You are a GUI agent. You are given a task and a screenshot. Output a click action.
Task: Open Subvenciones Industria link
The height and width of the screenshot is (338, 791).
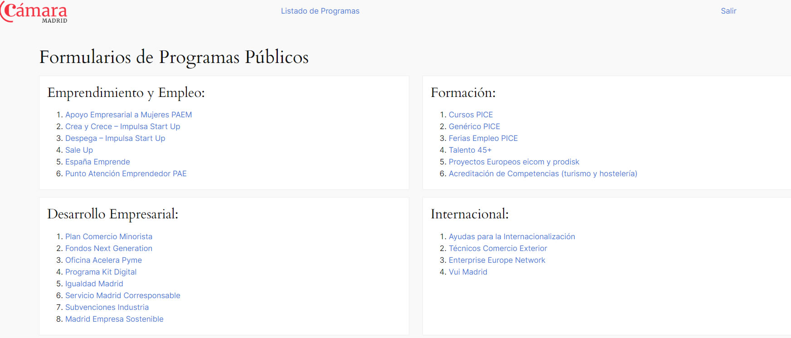coord(107,307)
